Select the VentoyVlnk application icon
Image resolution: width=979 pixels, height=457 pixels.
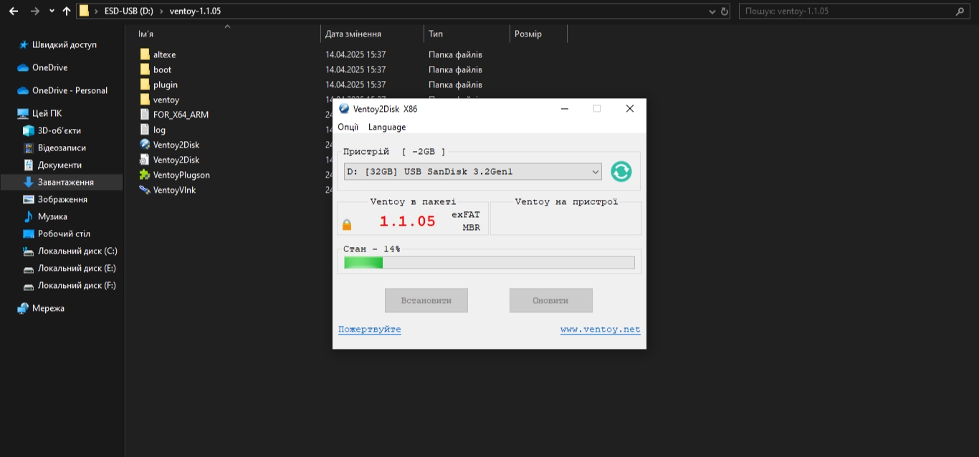point(145,190)
